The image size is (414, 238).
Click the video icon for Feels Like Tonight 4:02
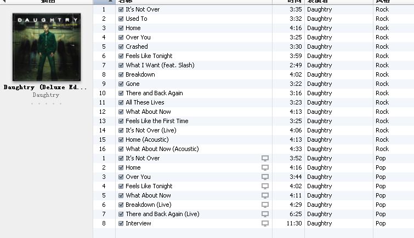[265, 187]
